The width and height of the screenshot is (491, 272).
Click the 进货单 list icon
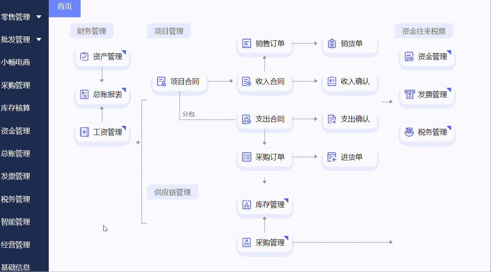pos(332,157)
